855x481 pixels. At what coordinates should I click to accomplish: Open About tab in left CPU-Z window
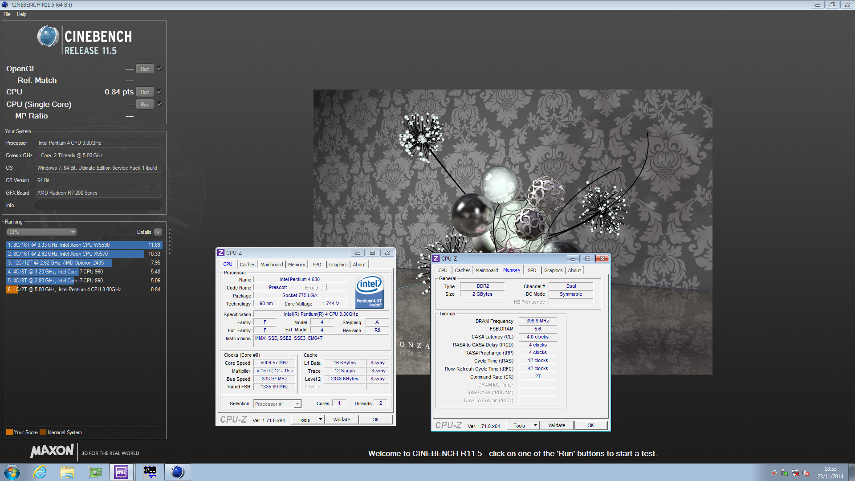pos(359,265)
